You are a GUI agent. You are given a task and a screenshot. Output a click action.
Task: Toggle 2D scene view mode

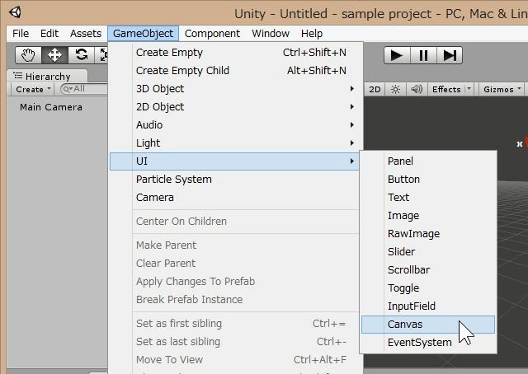point(375,90)
